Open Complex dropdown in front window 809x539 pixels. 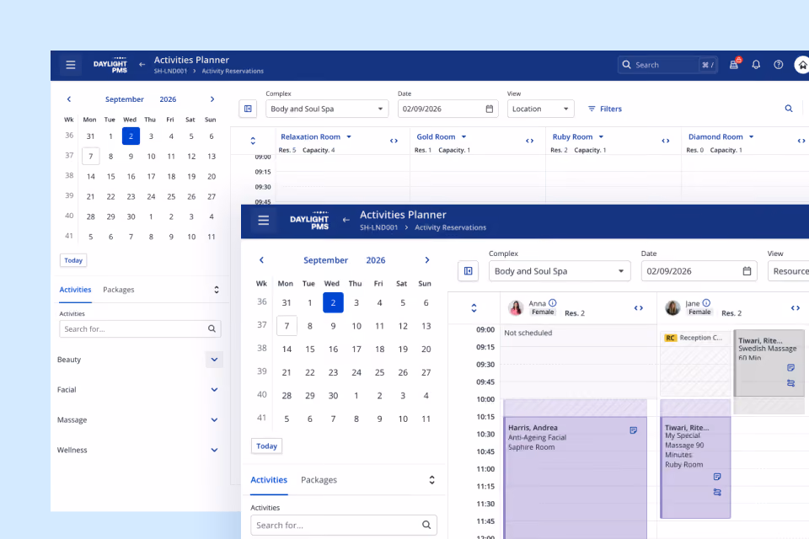click(560, 271)
